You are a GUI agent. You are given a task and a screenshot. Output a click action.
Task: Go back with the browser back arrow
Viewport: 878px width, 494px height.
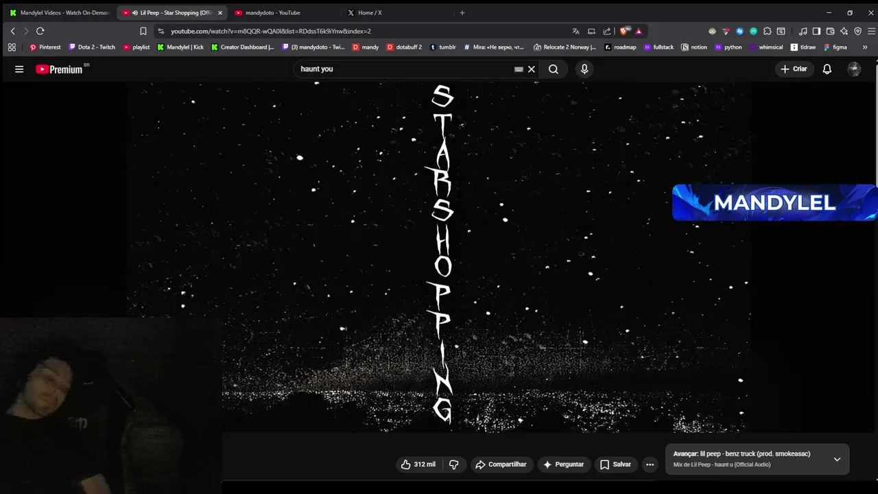[12, 31]
